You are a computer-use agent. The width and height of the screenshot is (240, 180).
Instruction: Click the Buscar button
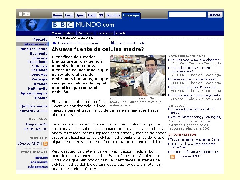pos(215,15)
